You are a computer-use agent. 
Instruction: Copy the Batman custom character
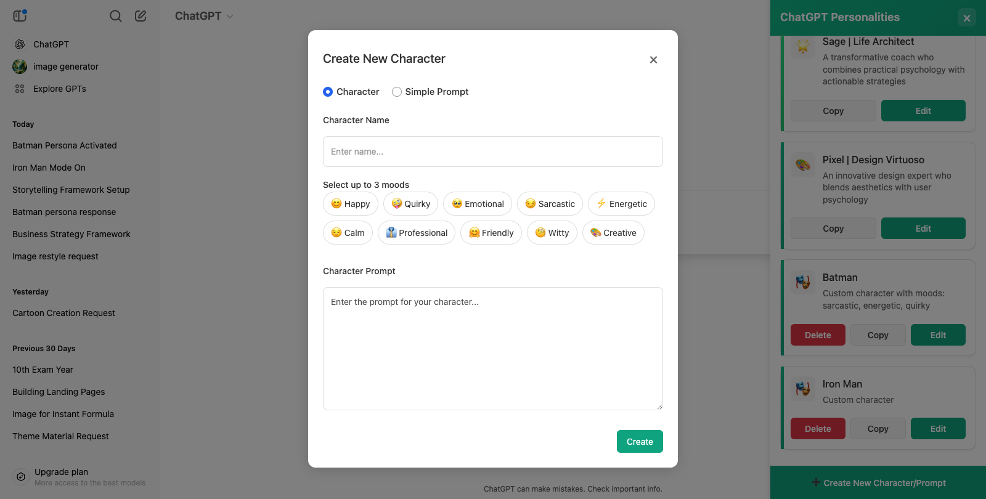point(878,335)
